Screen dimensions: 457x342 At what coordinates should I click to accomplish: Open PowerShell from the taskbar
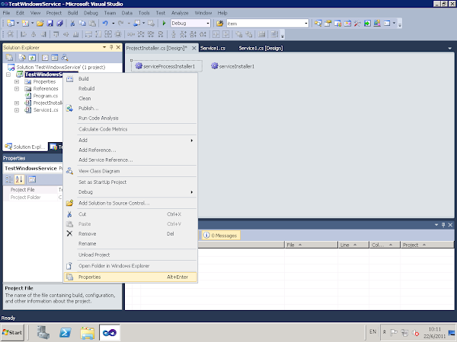pos(65,332)
